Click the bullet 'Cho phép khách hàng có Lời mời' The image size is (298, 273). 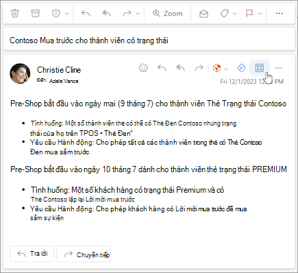point(138,213)
